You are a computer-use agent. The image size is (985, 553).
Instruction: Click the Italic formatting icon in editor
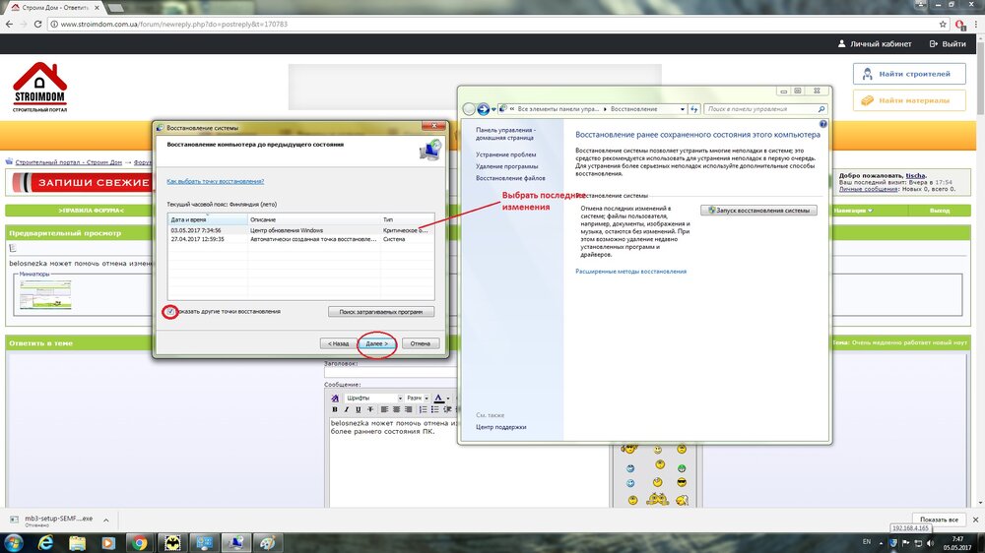click(347, 409)
